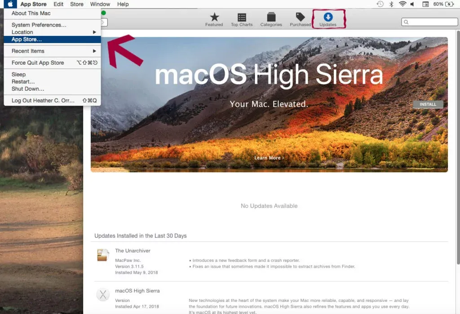Follow the Learn More link
Viewport: 460px width, 314px height.
[x=269, y=158]
